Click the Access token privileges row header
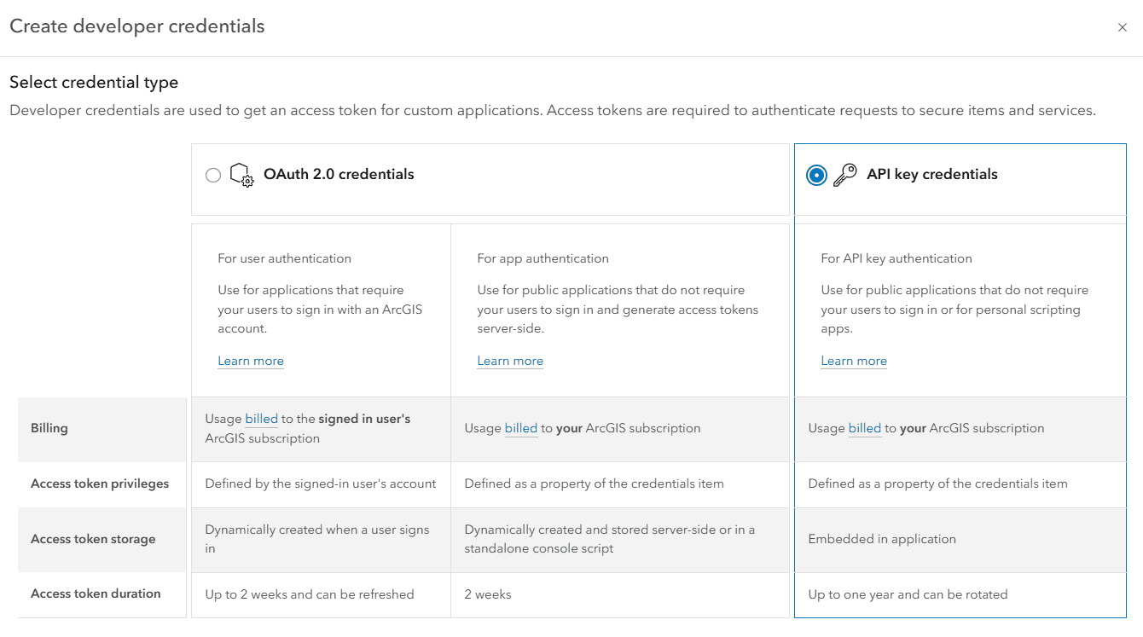The width and height of the screenshot is (1143, 637). pos(99,484)
